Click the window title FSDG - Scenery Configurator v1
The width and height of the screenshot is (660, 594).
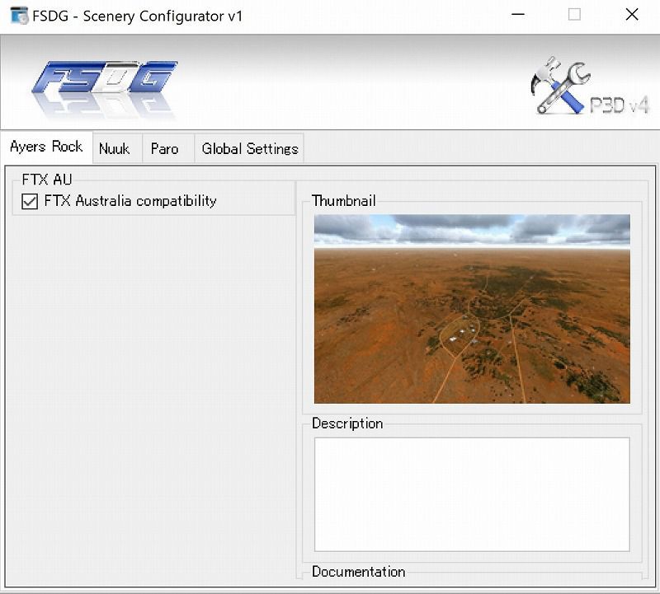pyautogui.click(x=138, y=16)
